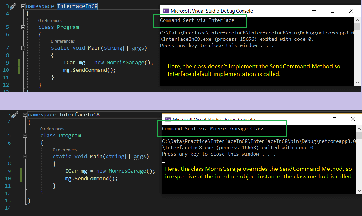Click line number 10 in top editor
The image size is (362, 216).
click(x=6, y=70)
